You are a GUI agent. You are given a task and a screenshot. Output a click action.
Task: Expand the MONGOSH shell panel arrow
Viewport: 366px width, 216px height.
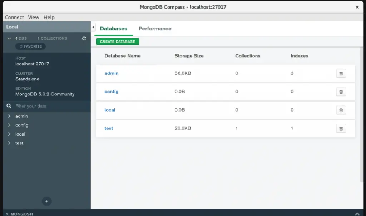357,213
